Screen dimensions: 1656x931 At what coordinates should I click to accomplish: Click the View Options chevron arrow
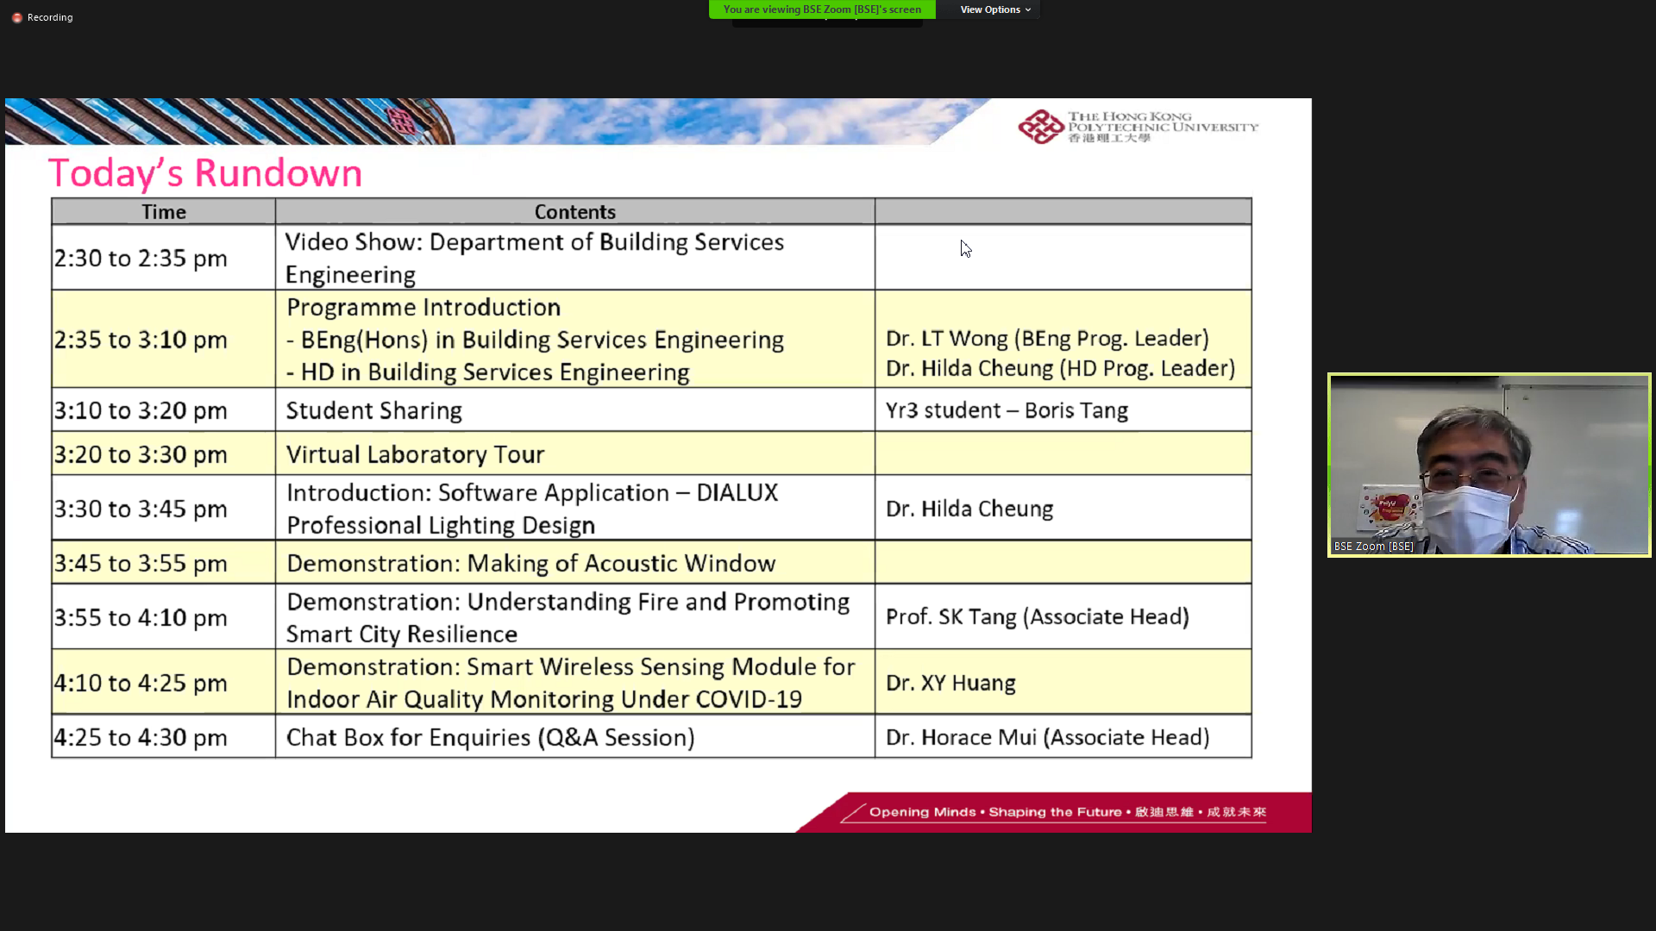coord(1028,10)
